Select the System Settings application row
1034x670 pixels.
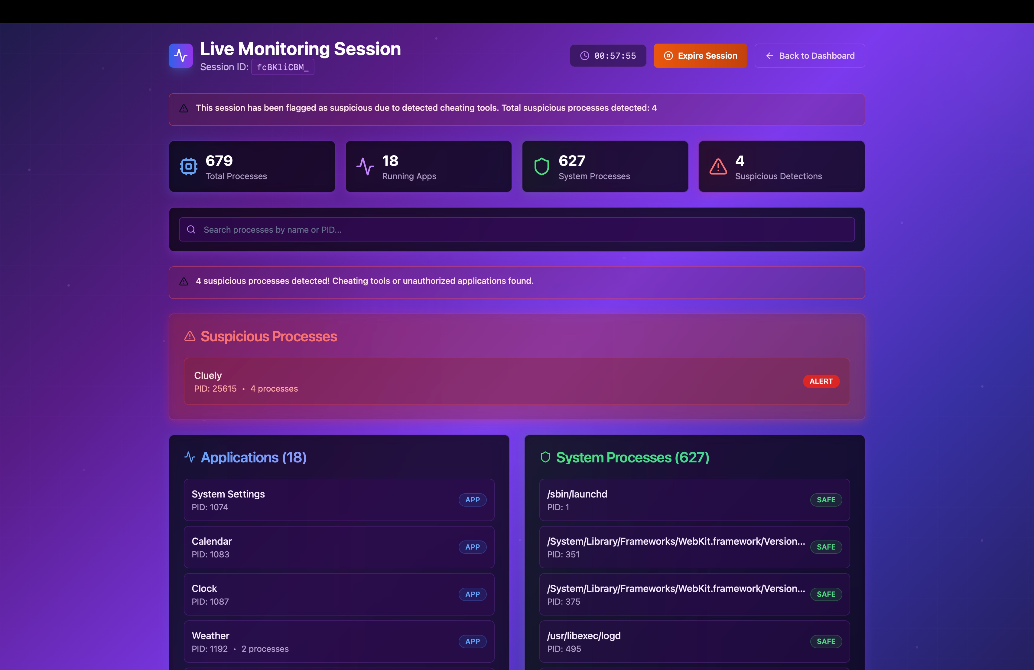tap(339, 500)
